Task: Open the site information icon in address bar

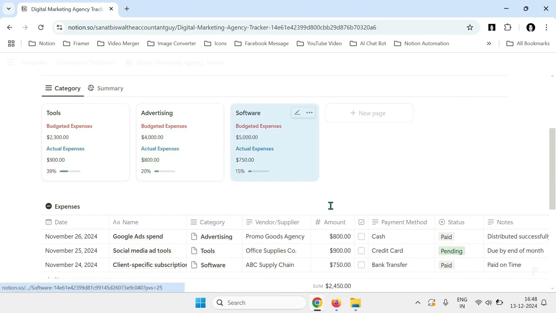Action: [x=60, y=27]
